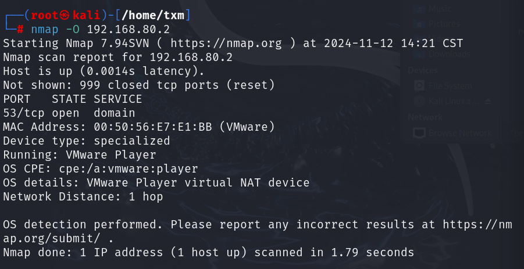Select File System under Devices

450,86
